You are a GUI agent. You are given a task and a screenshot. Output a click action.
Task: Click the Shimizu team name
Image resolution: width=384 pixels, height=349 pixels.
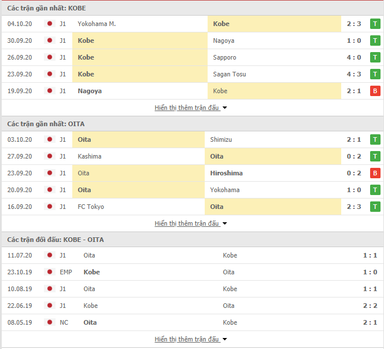pos(221,139)
